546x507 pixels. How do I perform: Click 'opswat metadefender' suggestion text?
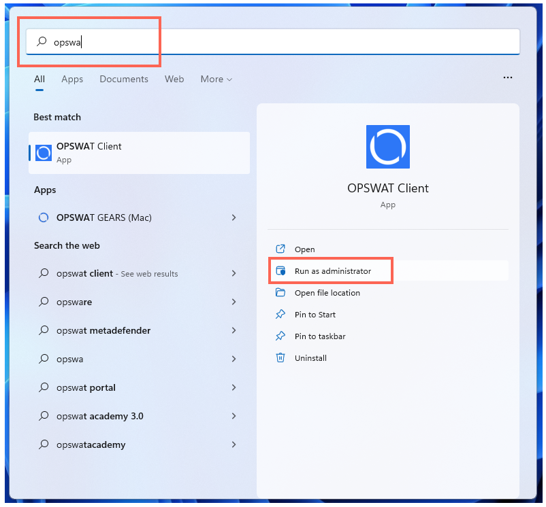(x=103, y=330)
